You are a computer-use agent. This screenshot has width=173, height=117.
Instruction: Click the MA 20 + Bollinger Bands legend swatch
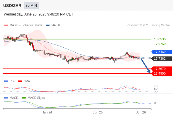click(6, 25)
